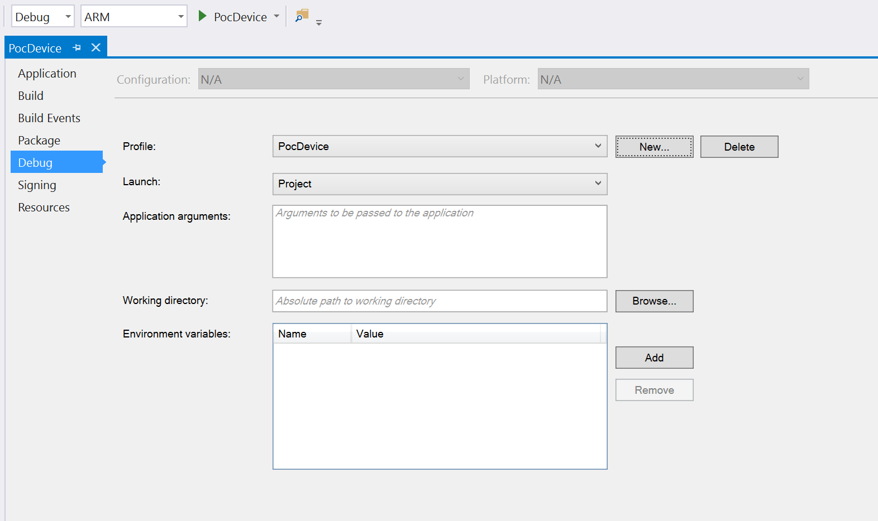Open the Debug solution configuration dropdown
Screen dimensions: 878x521
42,17
